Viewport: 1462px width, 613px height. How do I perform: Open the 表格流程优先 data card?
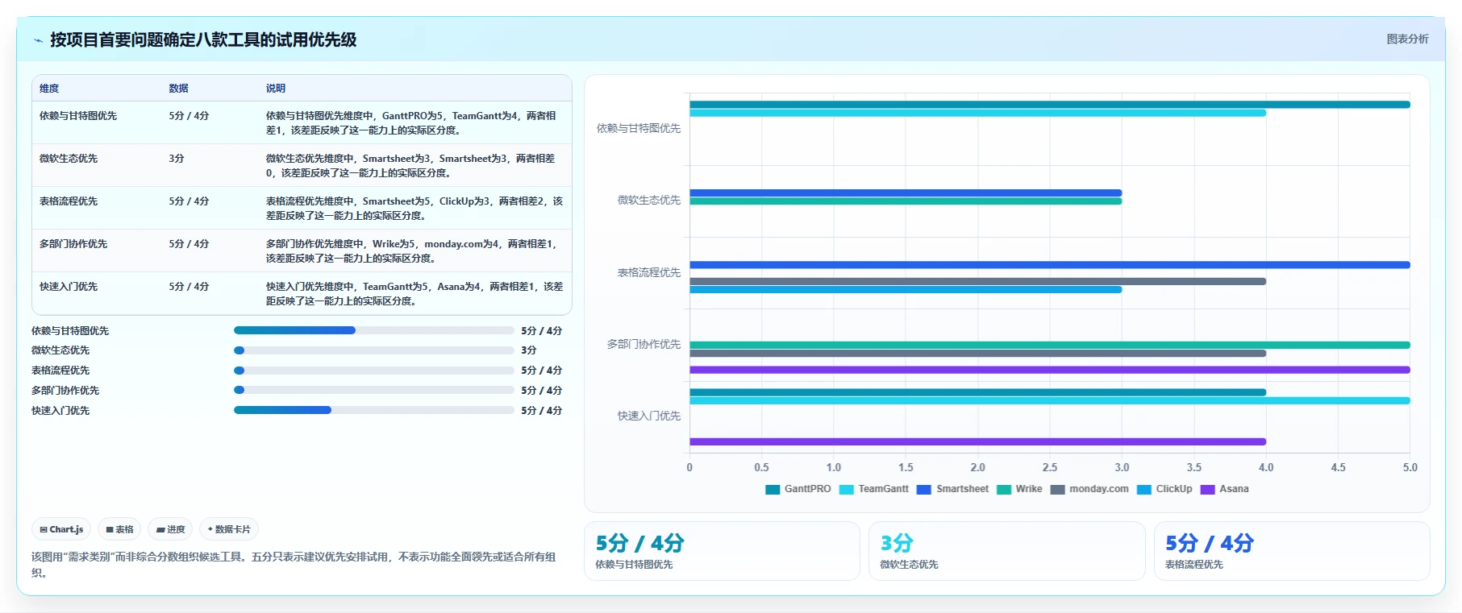1292,551
